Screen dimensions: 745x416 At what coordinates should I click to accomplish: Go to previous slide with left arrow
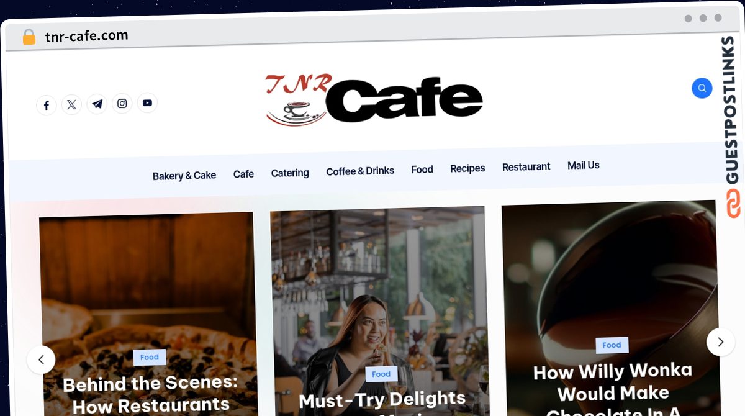click(41, 359)
